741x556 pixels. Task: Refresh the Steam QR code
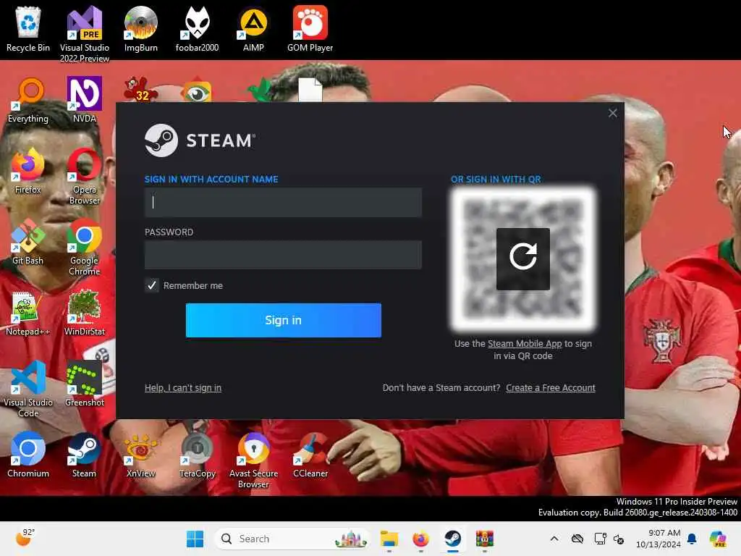click(522, 258)
